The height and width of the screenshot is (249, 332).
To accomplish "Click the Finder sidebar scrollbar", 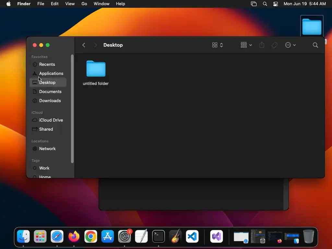I will tap(72, 109).
